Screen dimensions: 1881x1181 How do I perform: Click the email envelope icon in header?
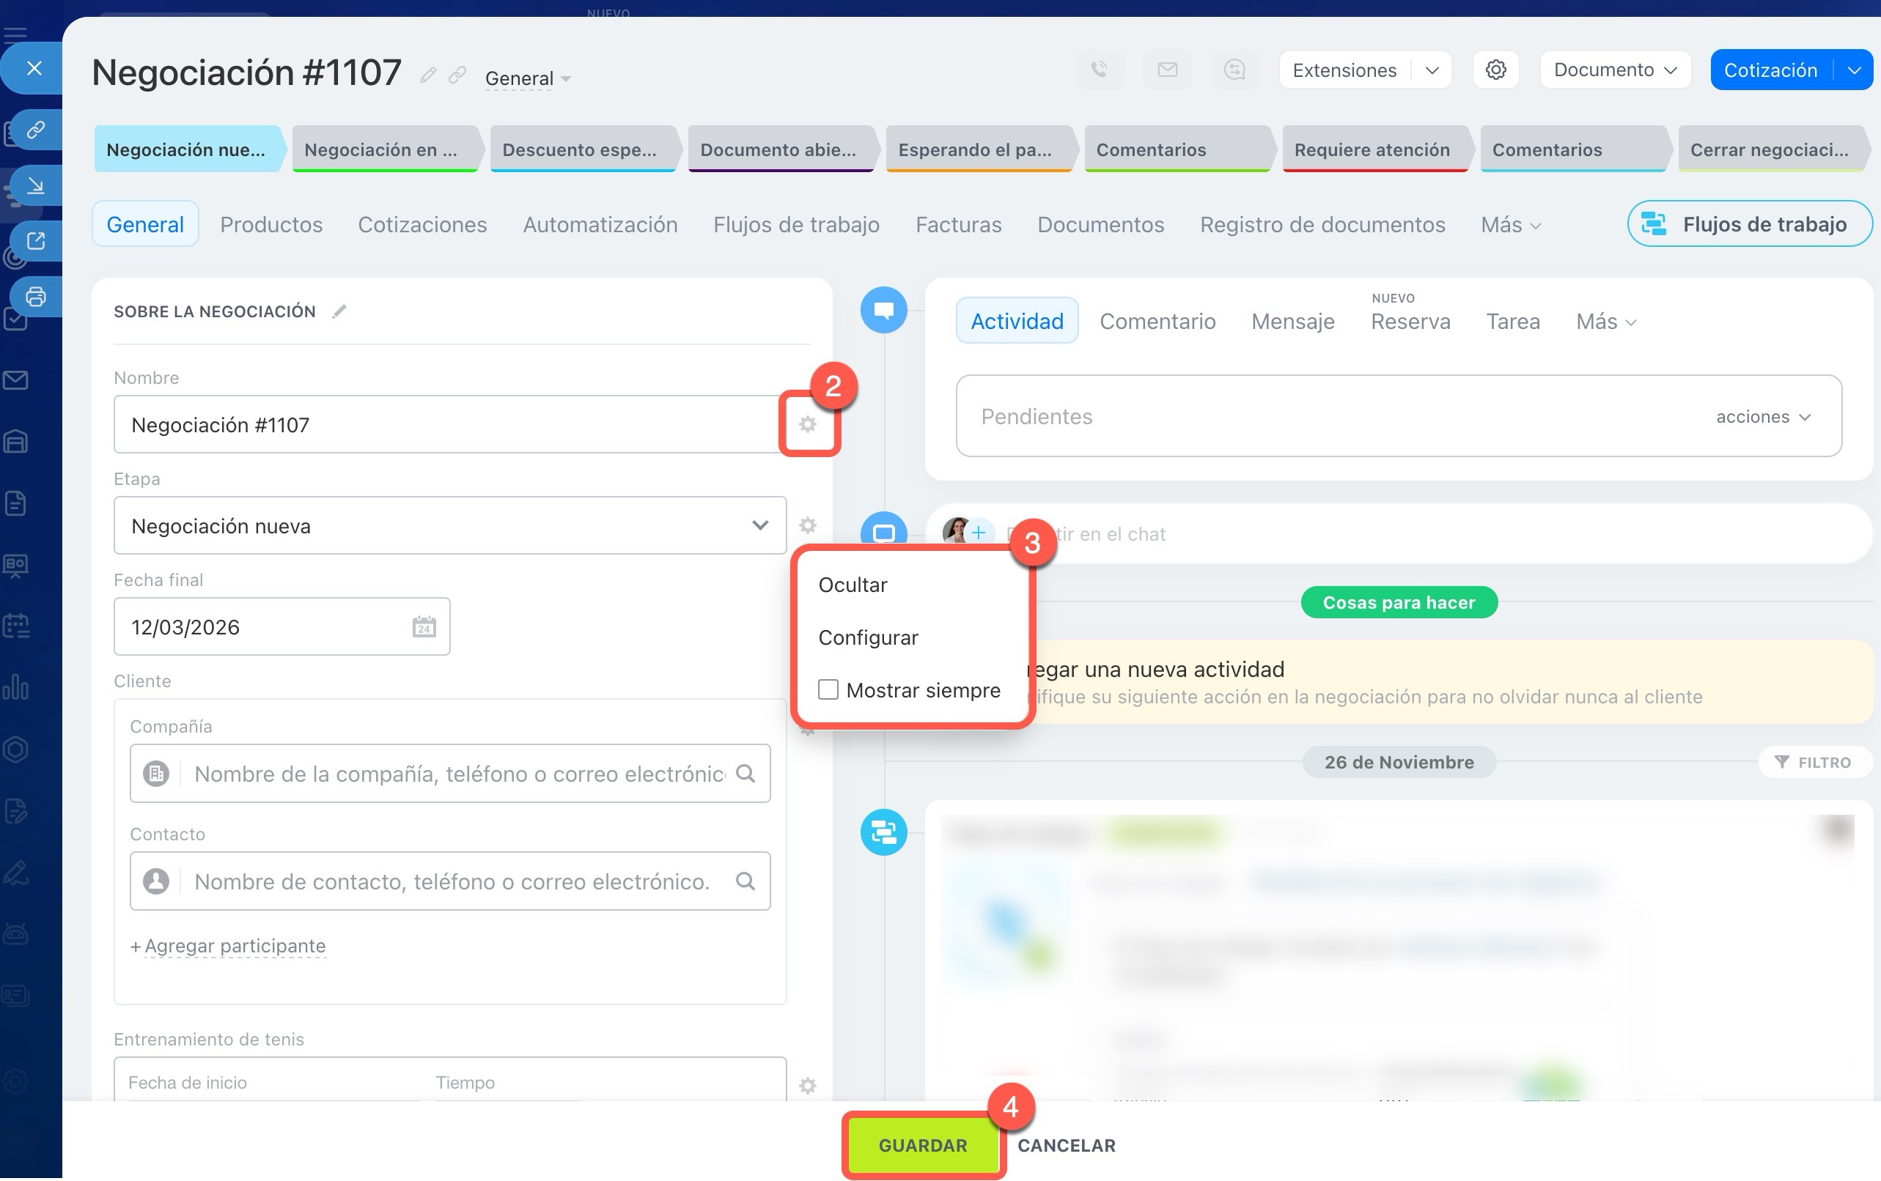1167,70
